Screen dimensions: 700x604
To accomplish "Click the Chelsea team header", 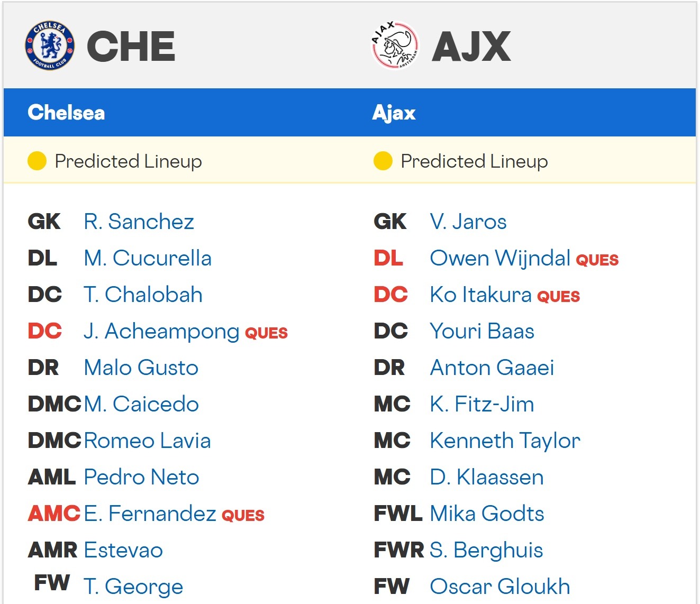I will pos(66,113).
